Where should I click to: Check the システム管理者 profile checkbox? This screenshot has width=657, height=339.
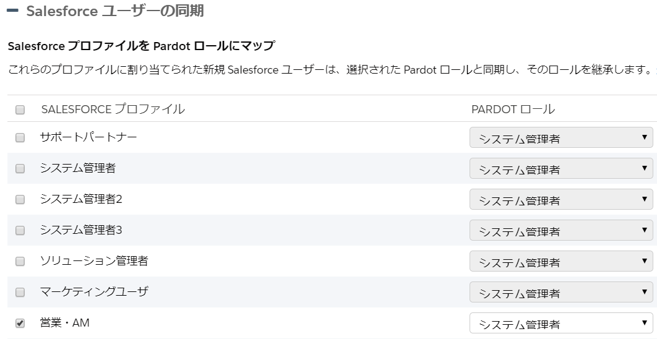click(x=20, y=168)
